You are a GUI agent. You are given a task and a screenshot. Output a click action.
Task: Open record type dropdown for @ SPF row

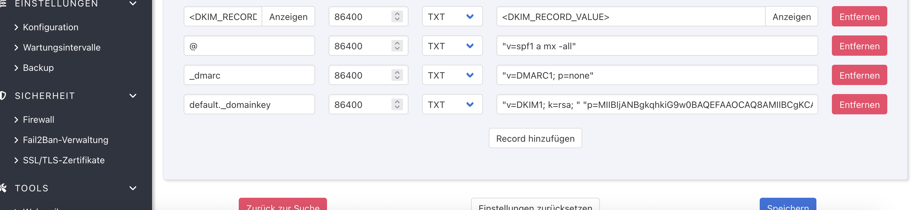point(452,46)
